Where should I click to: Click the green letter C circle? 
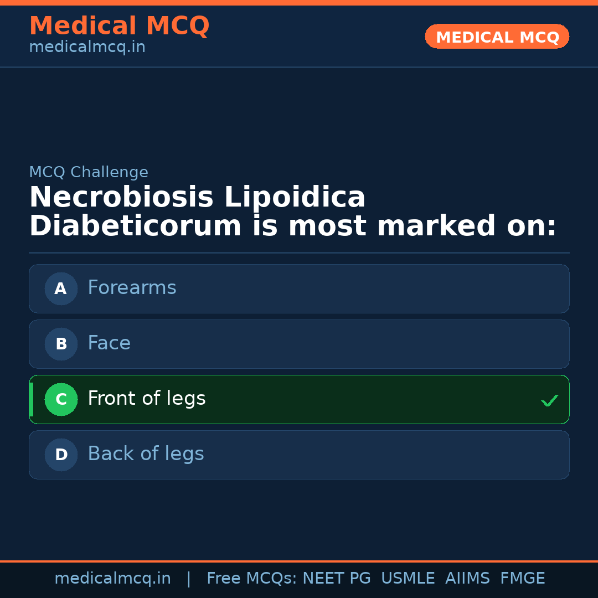click(x=61, y=399)
